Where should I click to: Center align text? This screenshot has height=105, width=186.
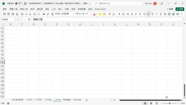tap(140, 14)
